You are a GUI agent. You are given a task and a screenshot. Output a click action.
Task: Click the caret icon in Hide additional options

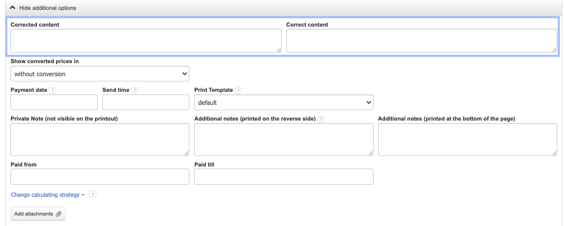(13, 8)
